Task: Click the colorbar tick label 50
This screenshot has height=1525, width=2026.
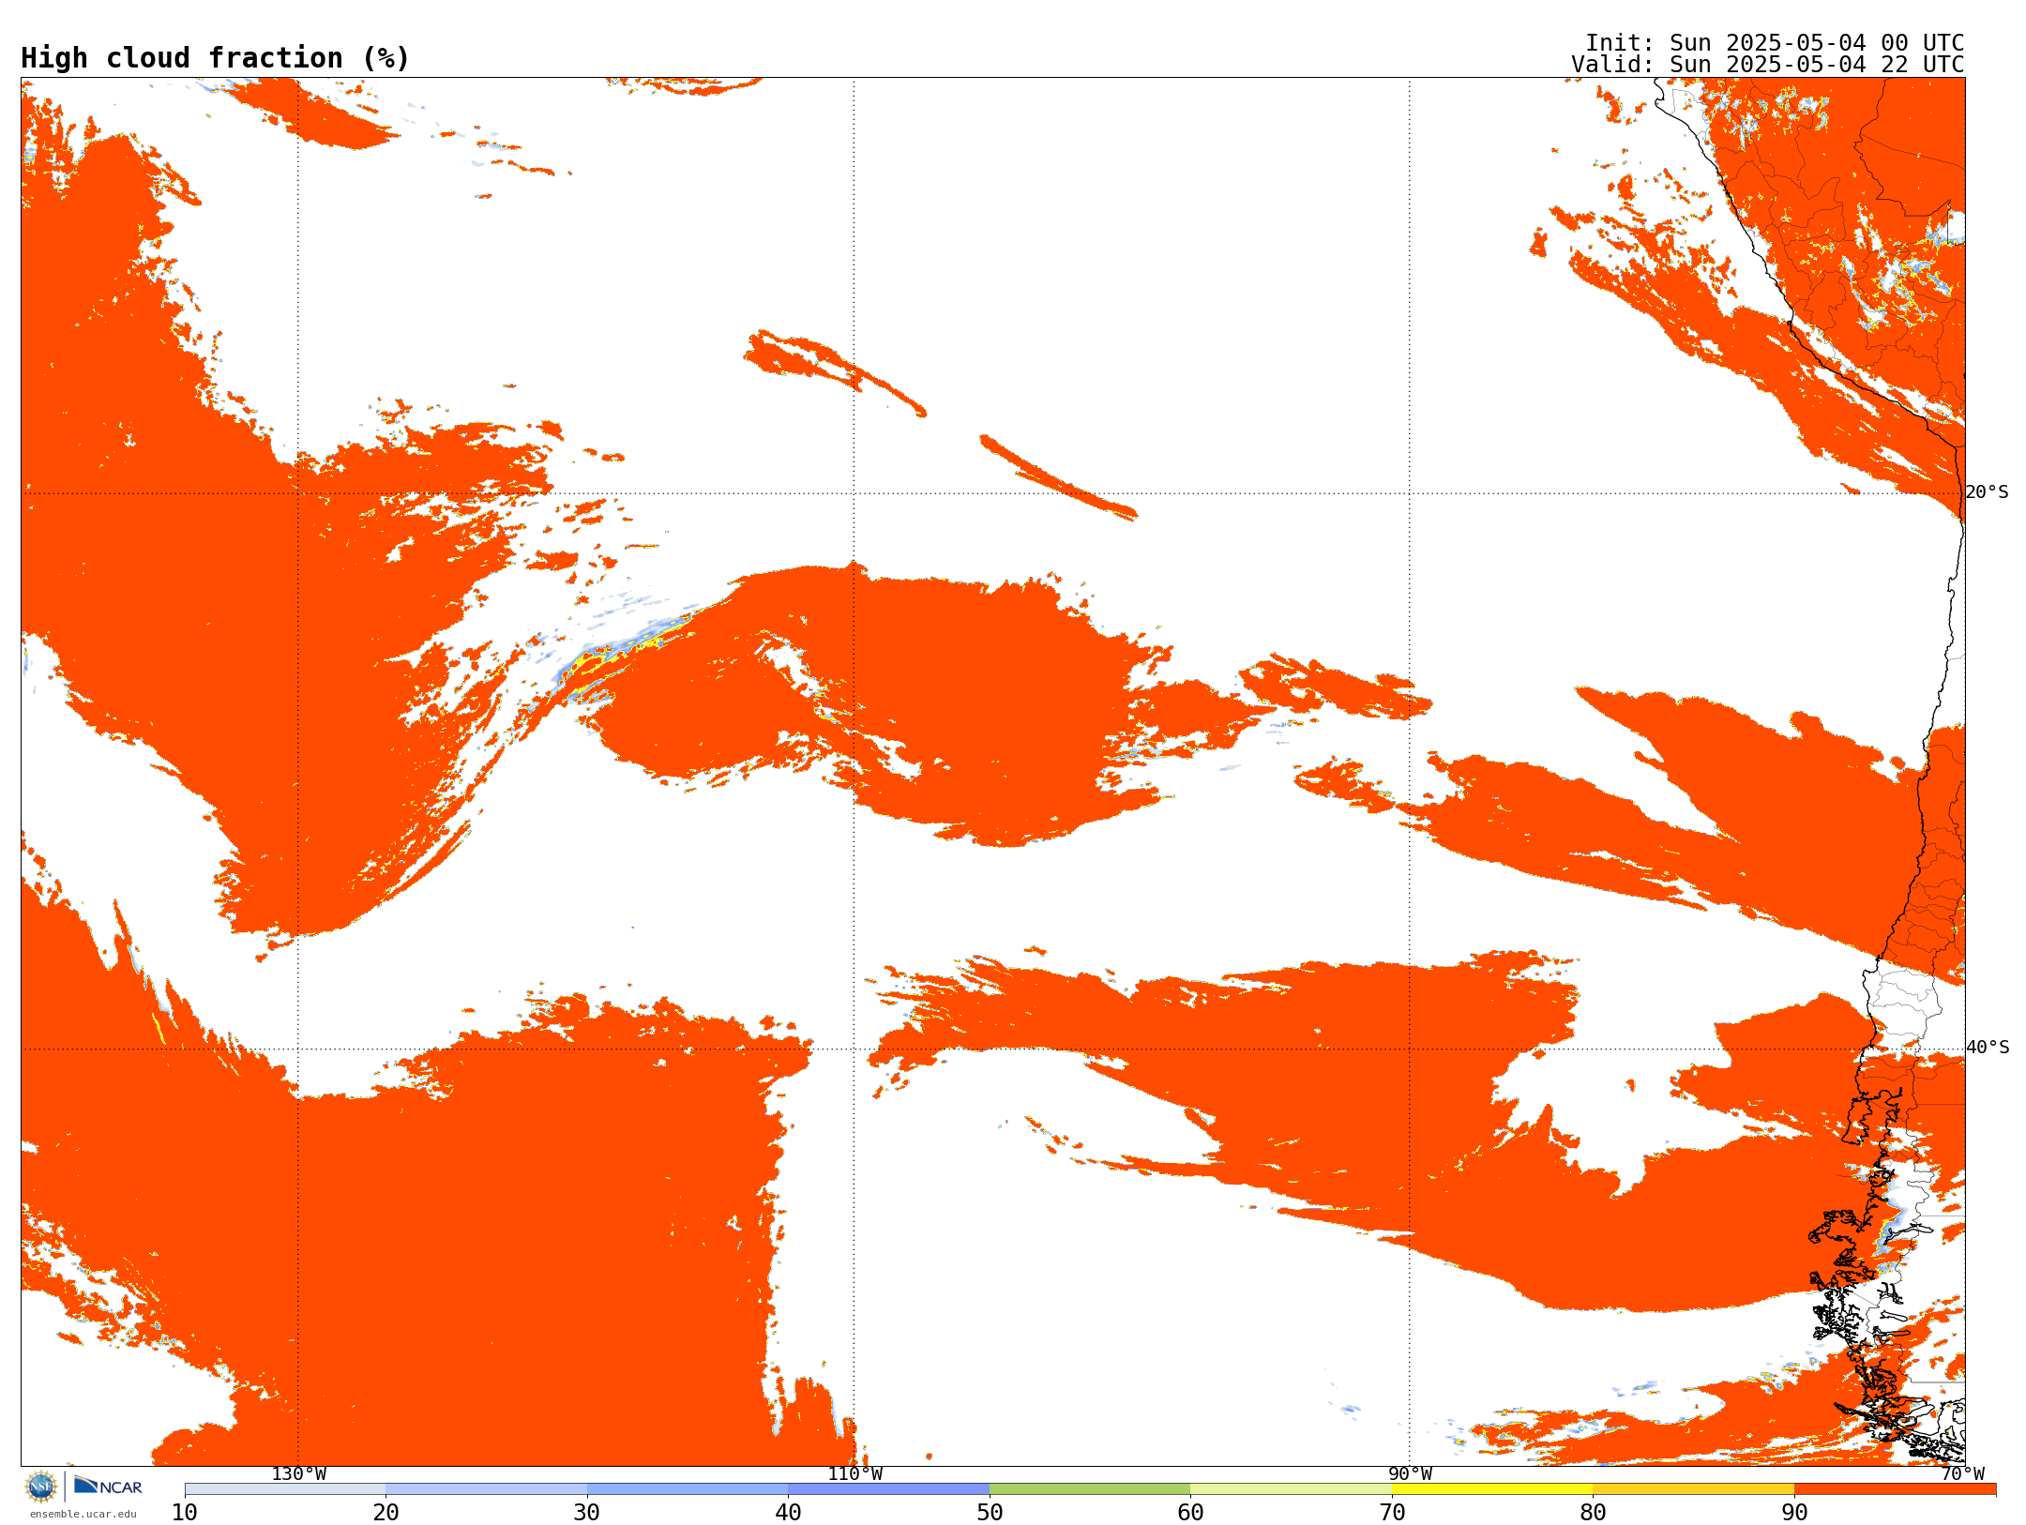Action: [x=990, y=1513]
